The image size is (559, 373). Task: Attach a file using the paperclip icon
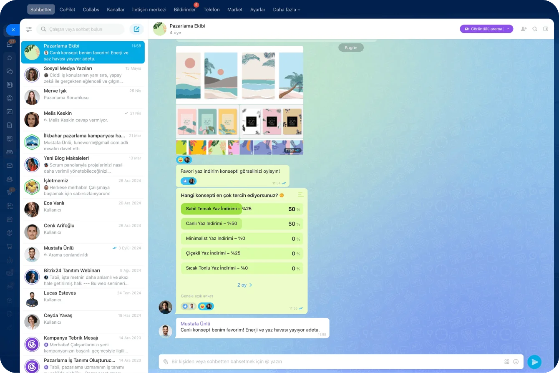pos(166,361)
